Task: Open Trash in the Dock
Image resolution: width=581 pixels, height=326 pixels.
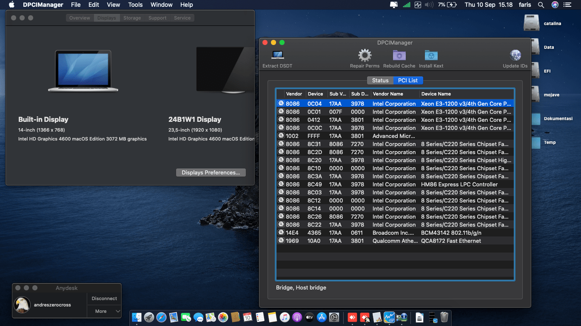Action: [444, 317]
